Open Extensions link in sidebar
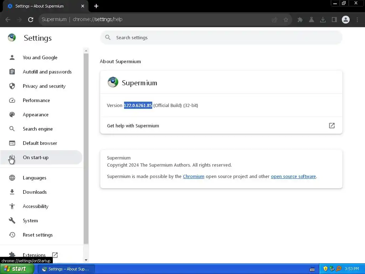 point(41,255)
